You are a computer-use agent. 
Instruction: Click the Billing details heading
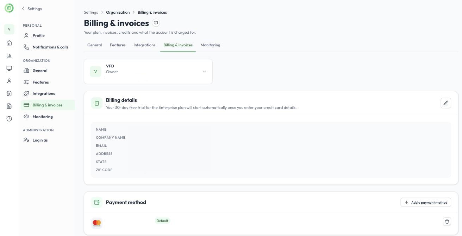point(121,100)
